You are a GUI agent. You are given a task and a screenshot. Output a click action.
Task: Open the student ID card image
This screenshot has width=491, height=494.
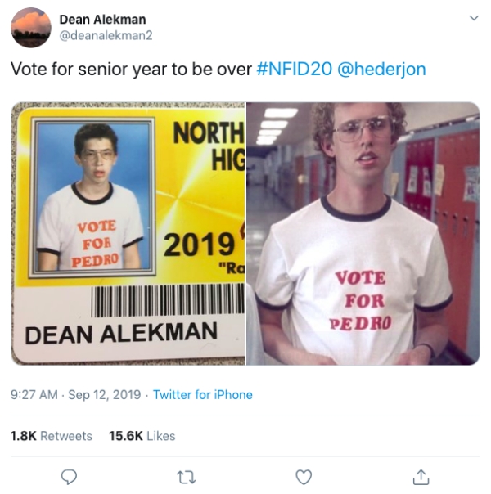point(128,232)
